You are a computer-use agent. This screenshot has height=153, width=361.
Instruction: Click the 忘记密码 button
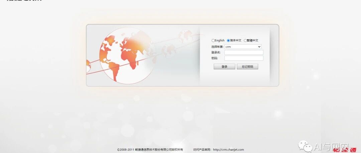click(247, 67)
